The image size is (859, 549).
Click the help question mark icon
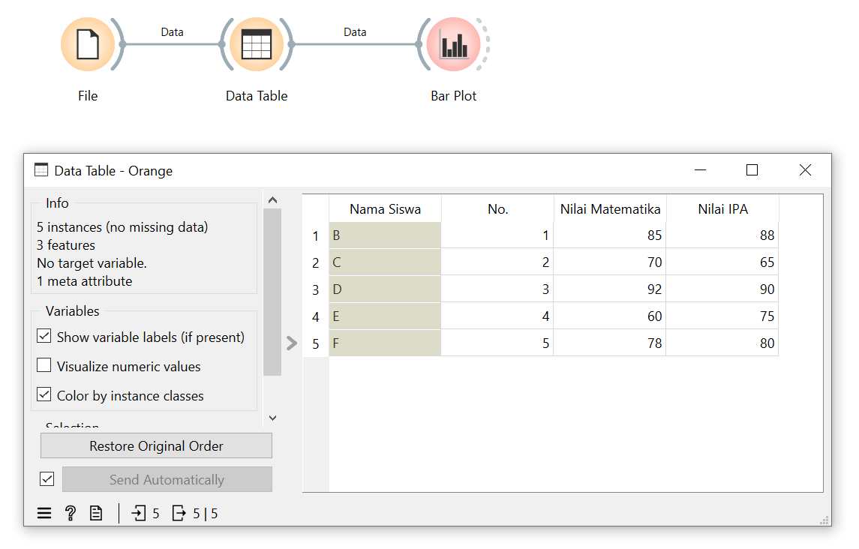tap(71, 514)
